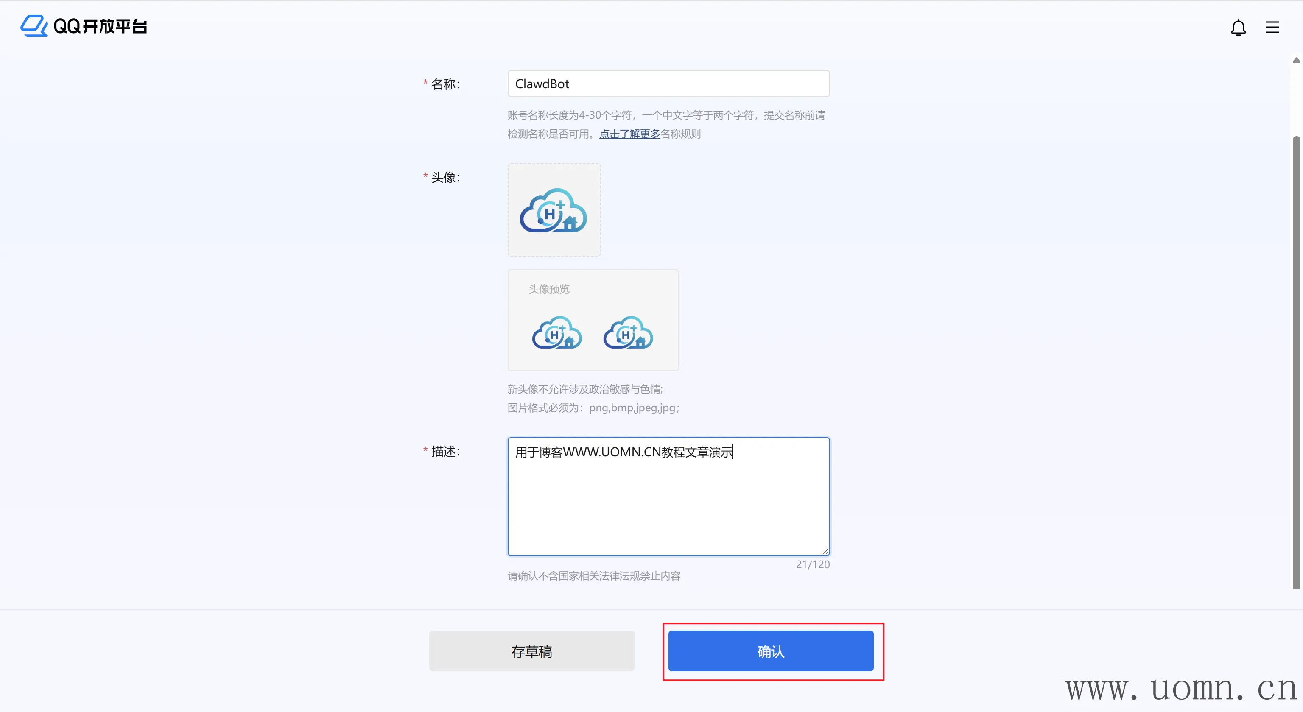This screenshot has height=712, width=1303.
Task: Click the second avatar preview icon
Action: 628,333
